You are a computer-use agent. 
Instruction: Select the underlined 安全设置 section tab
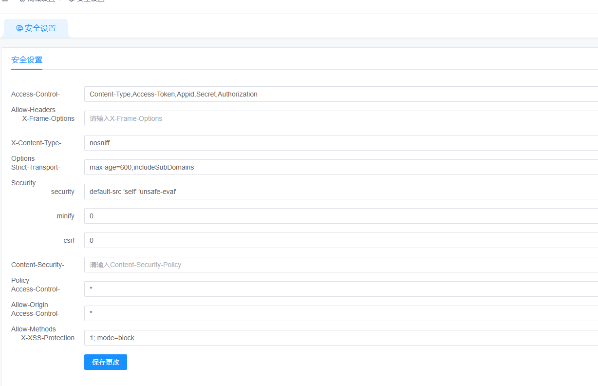point(27,60)
